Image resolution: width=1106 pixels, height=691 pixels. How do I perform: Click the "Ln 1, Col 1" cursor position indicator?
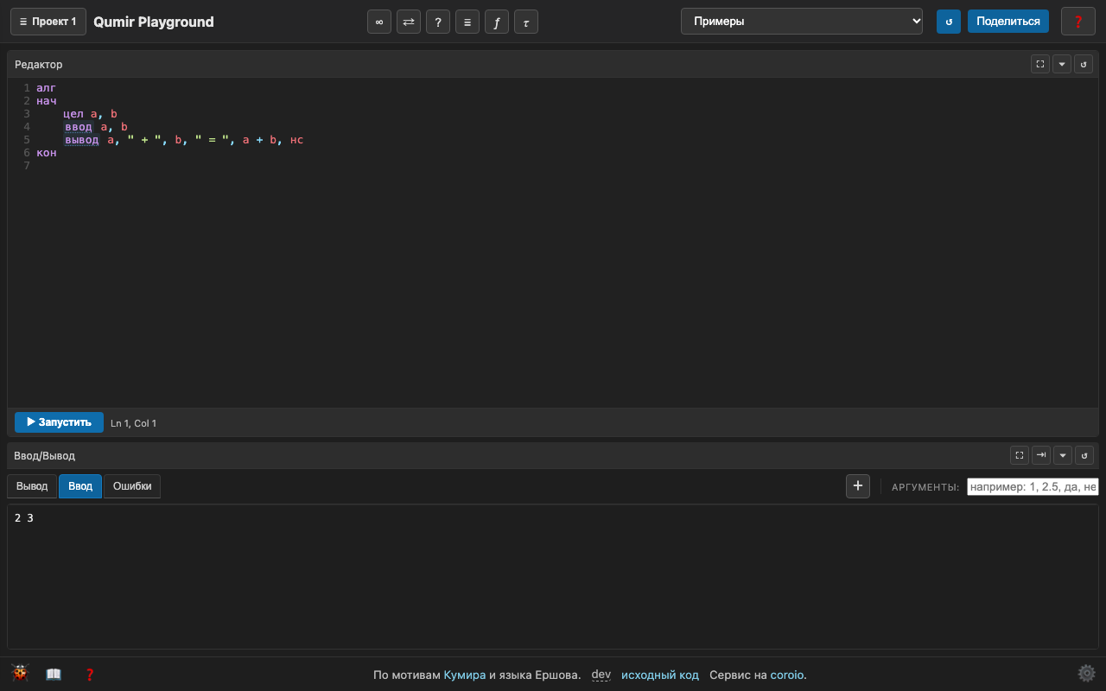(133, 423)
